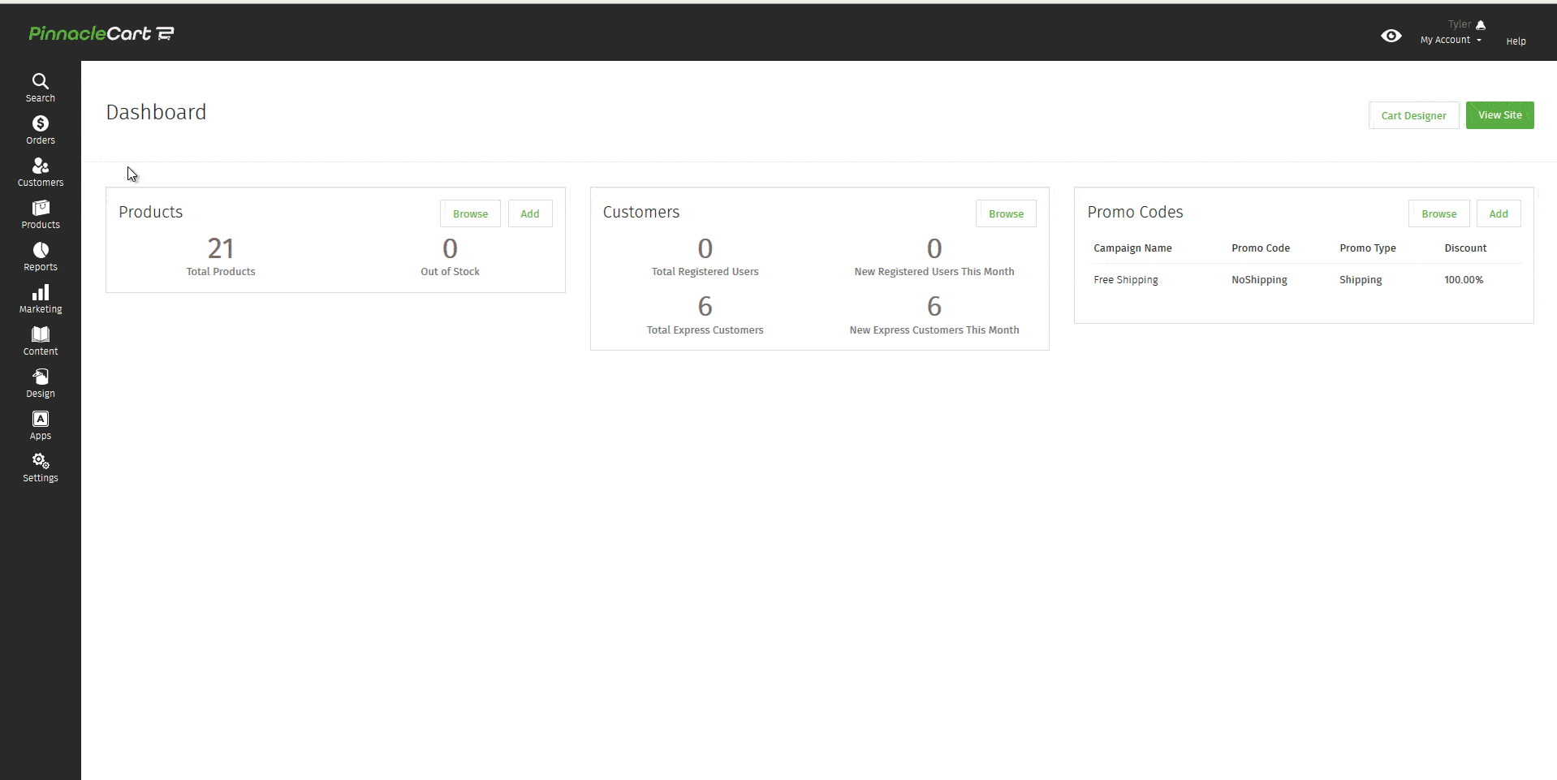Viewport: 1557px width, 780px height.
Task: Browse promo codes
Action: (x=1438, y=213)
